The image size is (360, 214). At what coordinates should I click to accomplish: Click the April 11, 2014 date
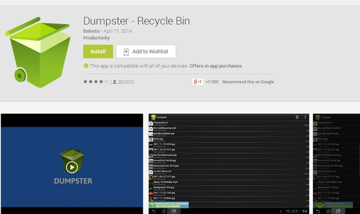point(117,31)
